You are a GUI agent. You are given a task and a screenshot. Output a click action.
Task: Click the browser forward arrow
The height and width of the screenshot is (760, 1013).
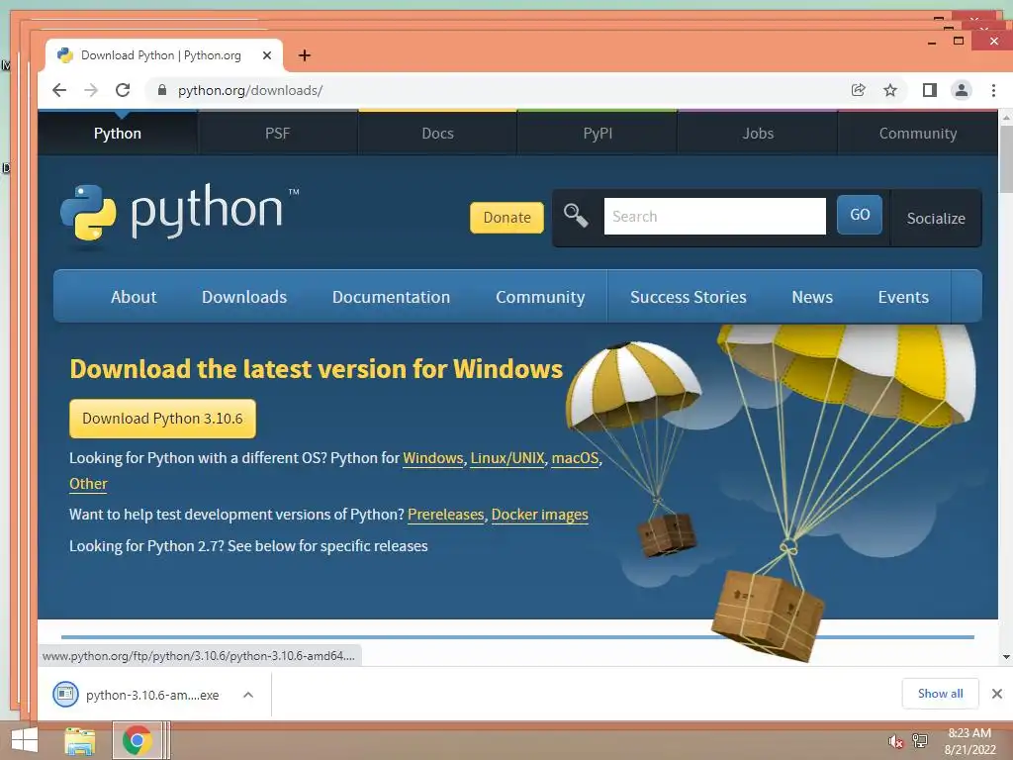coord(91,90)
